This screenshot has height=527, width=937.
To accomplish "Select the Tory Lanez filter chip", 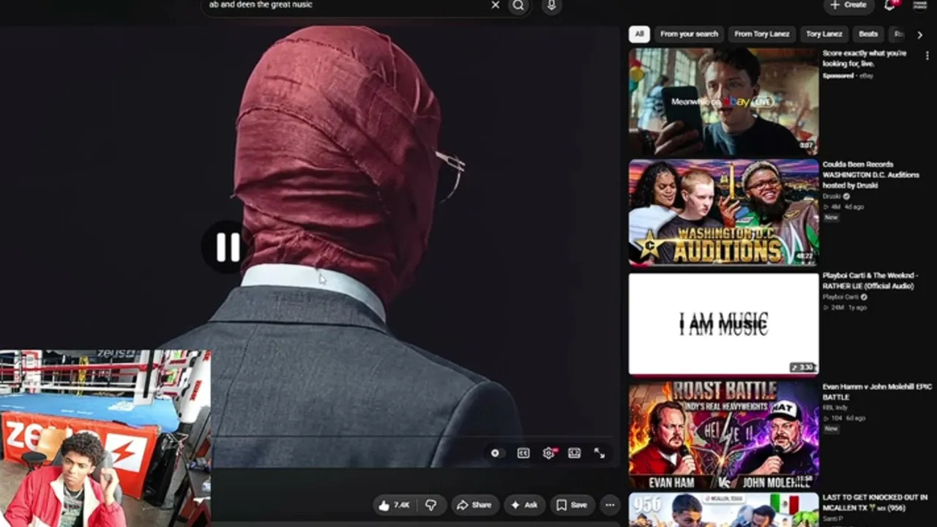I will 824,34.
